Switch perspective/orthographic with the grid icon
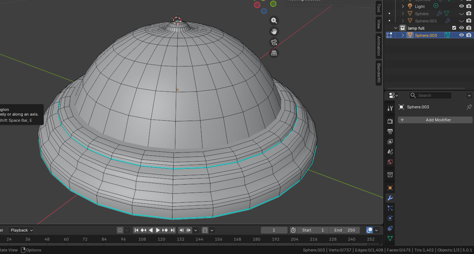Viewport: 474px width, 254px height. (274, 53)
